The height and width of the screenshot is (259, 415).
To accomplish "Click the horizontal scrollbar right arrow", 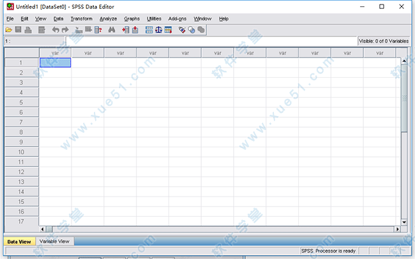I will (x=398, y=230).
